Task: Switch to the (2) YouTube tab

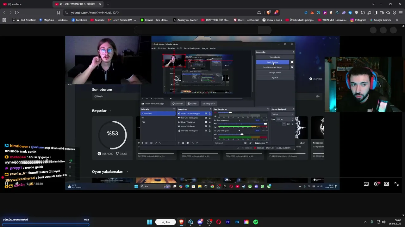Action: 15,4
